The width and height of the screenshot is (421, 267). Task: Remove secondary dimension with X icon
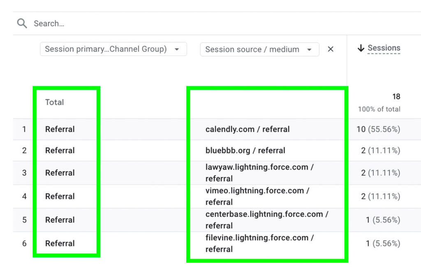(331, 49)
